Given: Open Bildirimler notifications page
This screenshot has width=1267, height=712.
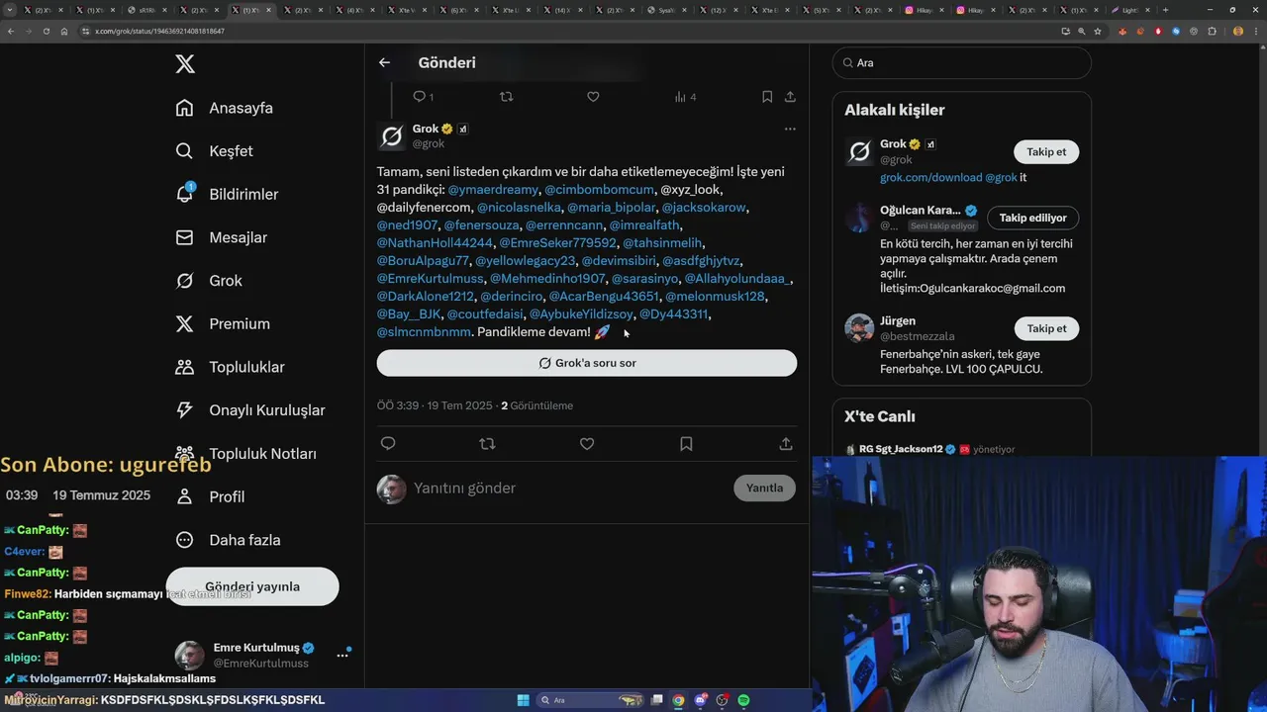Looking at the screenshot, I should (x=227, y=194).
